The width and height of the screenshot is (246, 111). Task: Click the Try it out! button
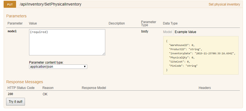16,102
